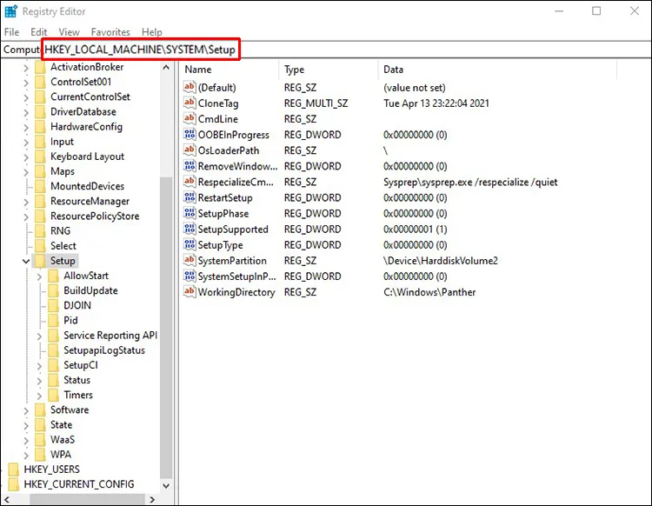Select the CloneTag value icon

[190, 103]
